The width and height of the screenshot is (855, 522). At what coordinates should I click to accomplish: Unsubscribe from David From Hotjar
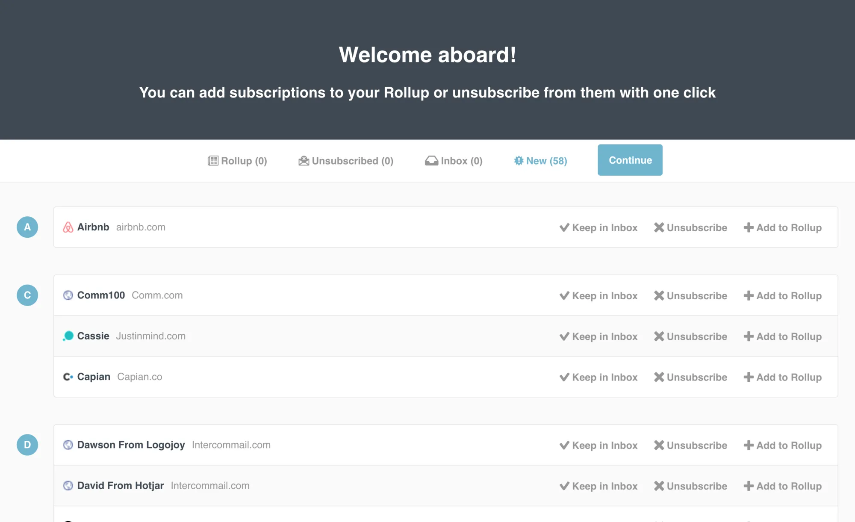pyautogui.click(x=690, y=486)
